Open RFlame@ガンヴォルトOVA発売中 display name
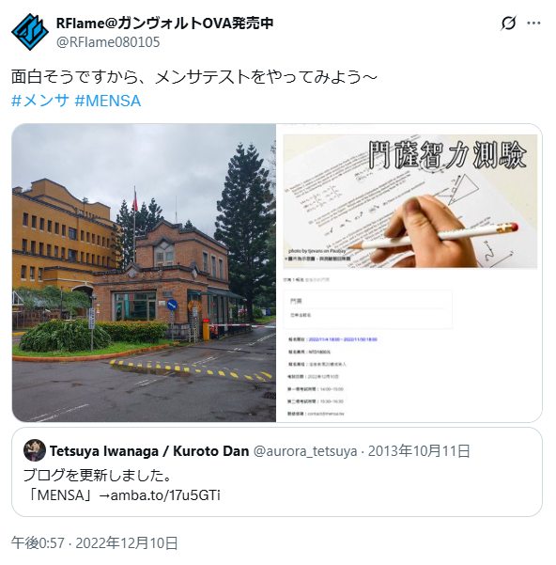This screenshot has height=565, width=556. click(x=164, y=24)
